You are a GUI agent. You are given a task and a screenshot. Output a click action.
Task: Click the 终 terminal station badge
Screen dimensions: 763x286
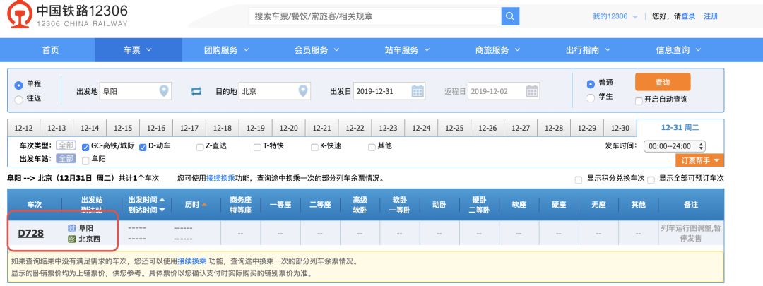pyautogui.click(x=72, y=239)
